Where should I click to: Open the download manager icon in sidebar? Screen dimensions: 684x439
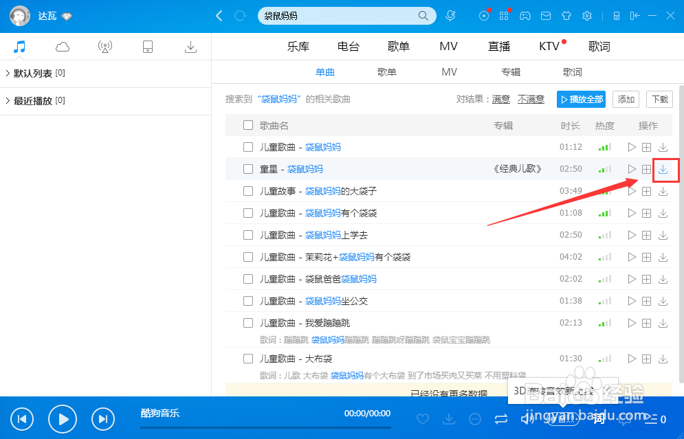click(x=190, y=46)
